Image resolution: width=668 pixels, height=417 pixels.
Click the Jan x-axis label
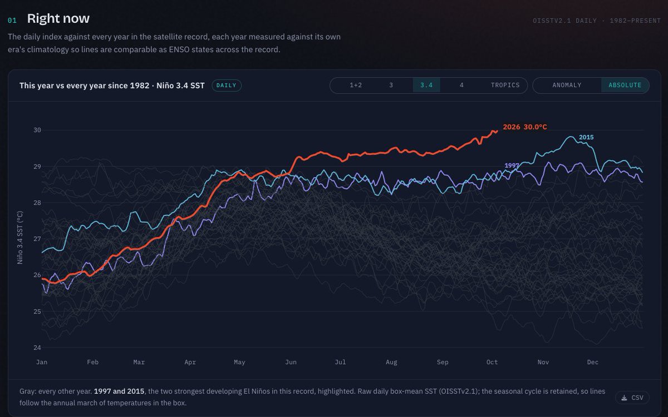(42, 362)
